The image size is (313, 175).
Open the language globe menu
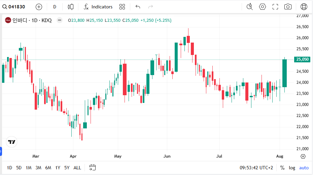pyautogui.click(x=304, y=7)
